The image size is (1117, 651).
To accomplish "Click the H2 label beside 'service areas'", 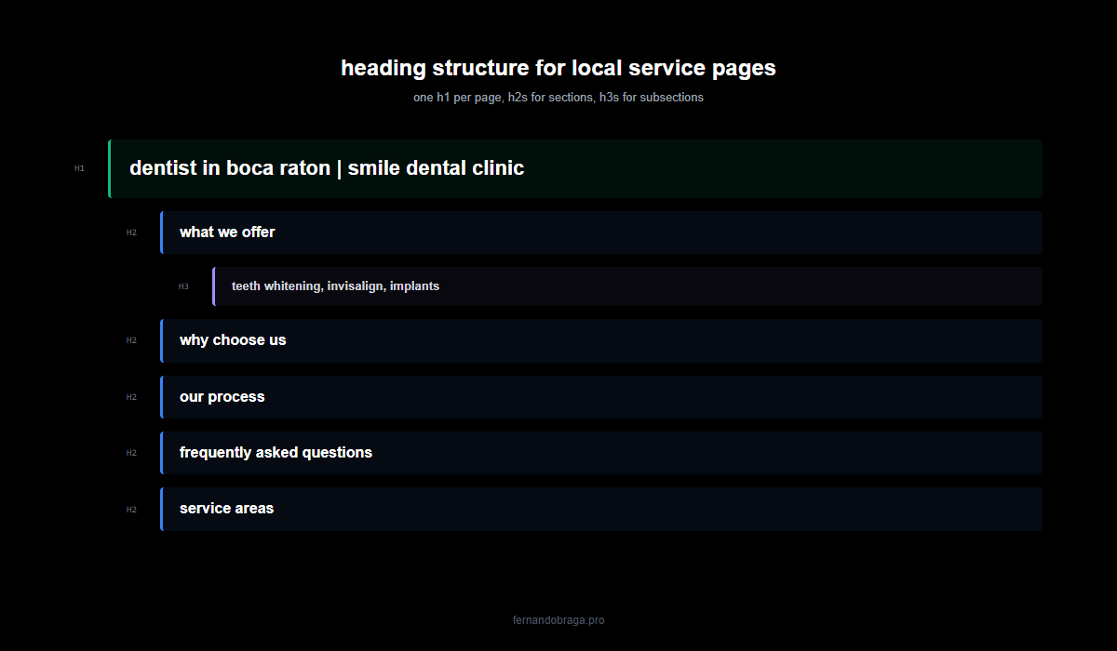I will pyautogui.click(x=131, y=510).
